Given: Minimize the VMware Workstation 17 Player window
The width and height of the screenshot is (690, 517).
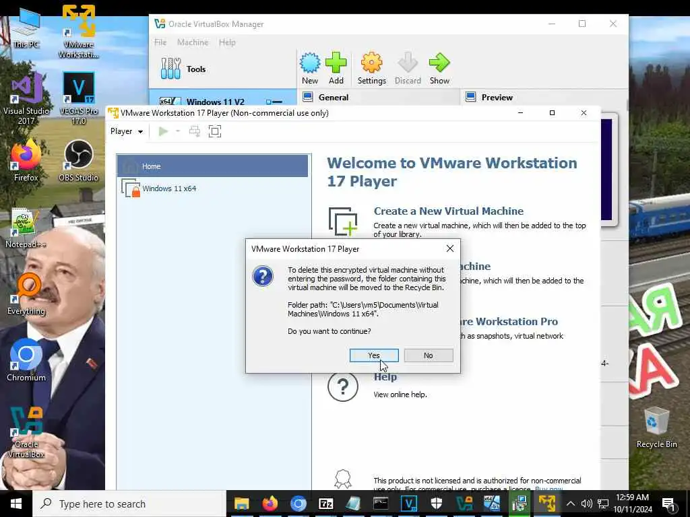Looking at the screenshot, I should point(520,113).
